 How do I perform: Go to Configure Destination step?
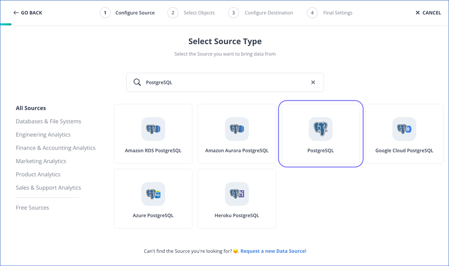click(269, 12)
